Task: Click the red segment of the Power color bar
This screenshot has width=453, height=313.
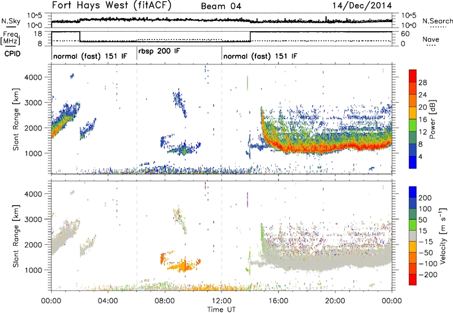Action: [413, 76]
